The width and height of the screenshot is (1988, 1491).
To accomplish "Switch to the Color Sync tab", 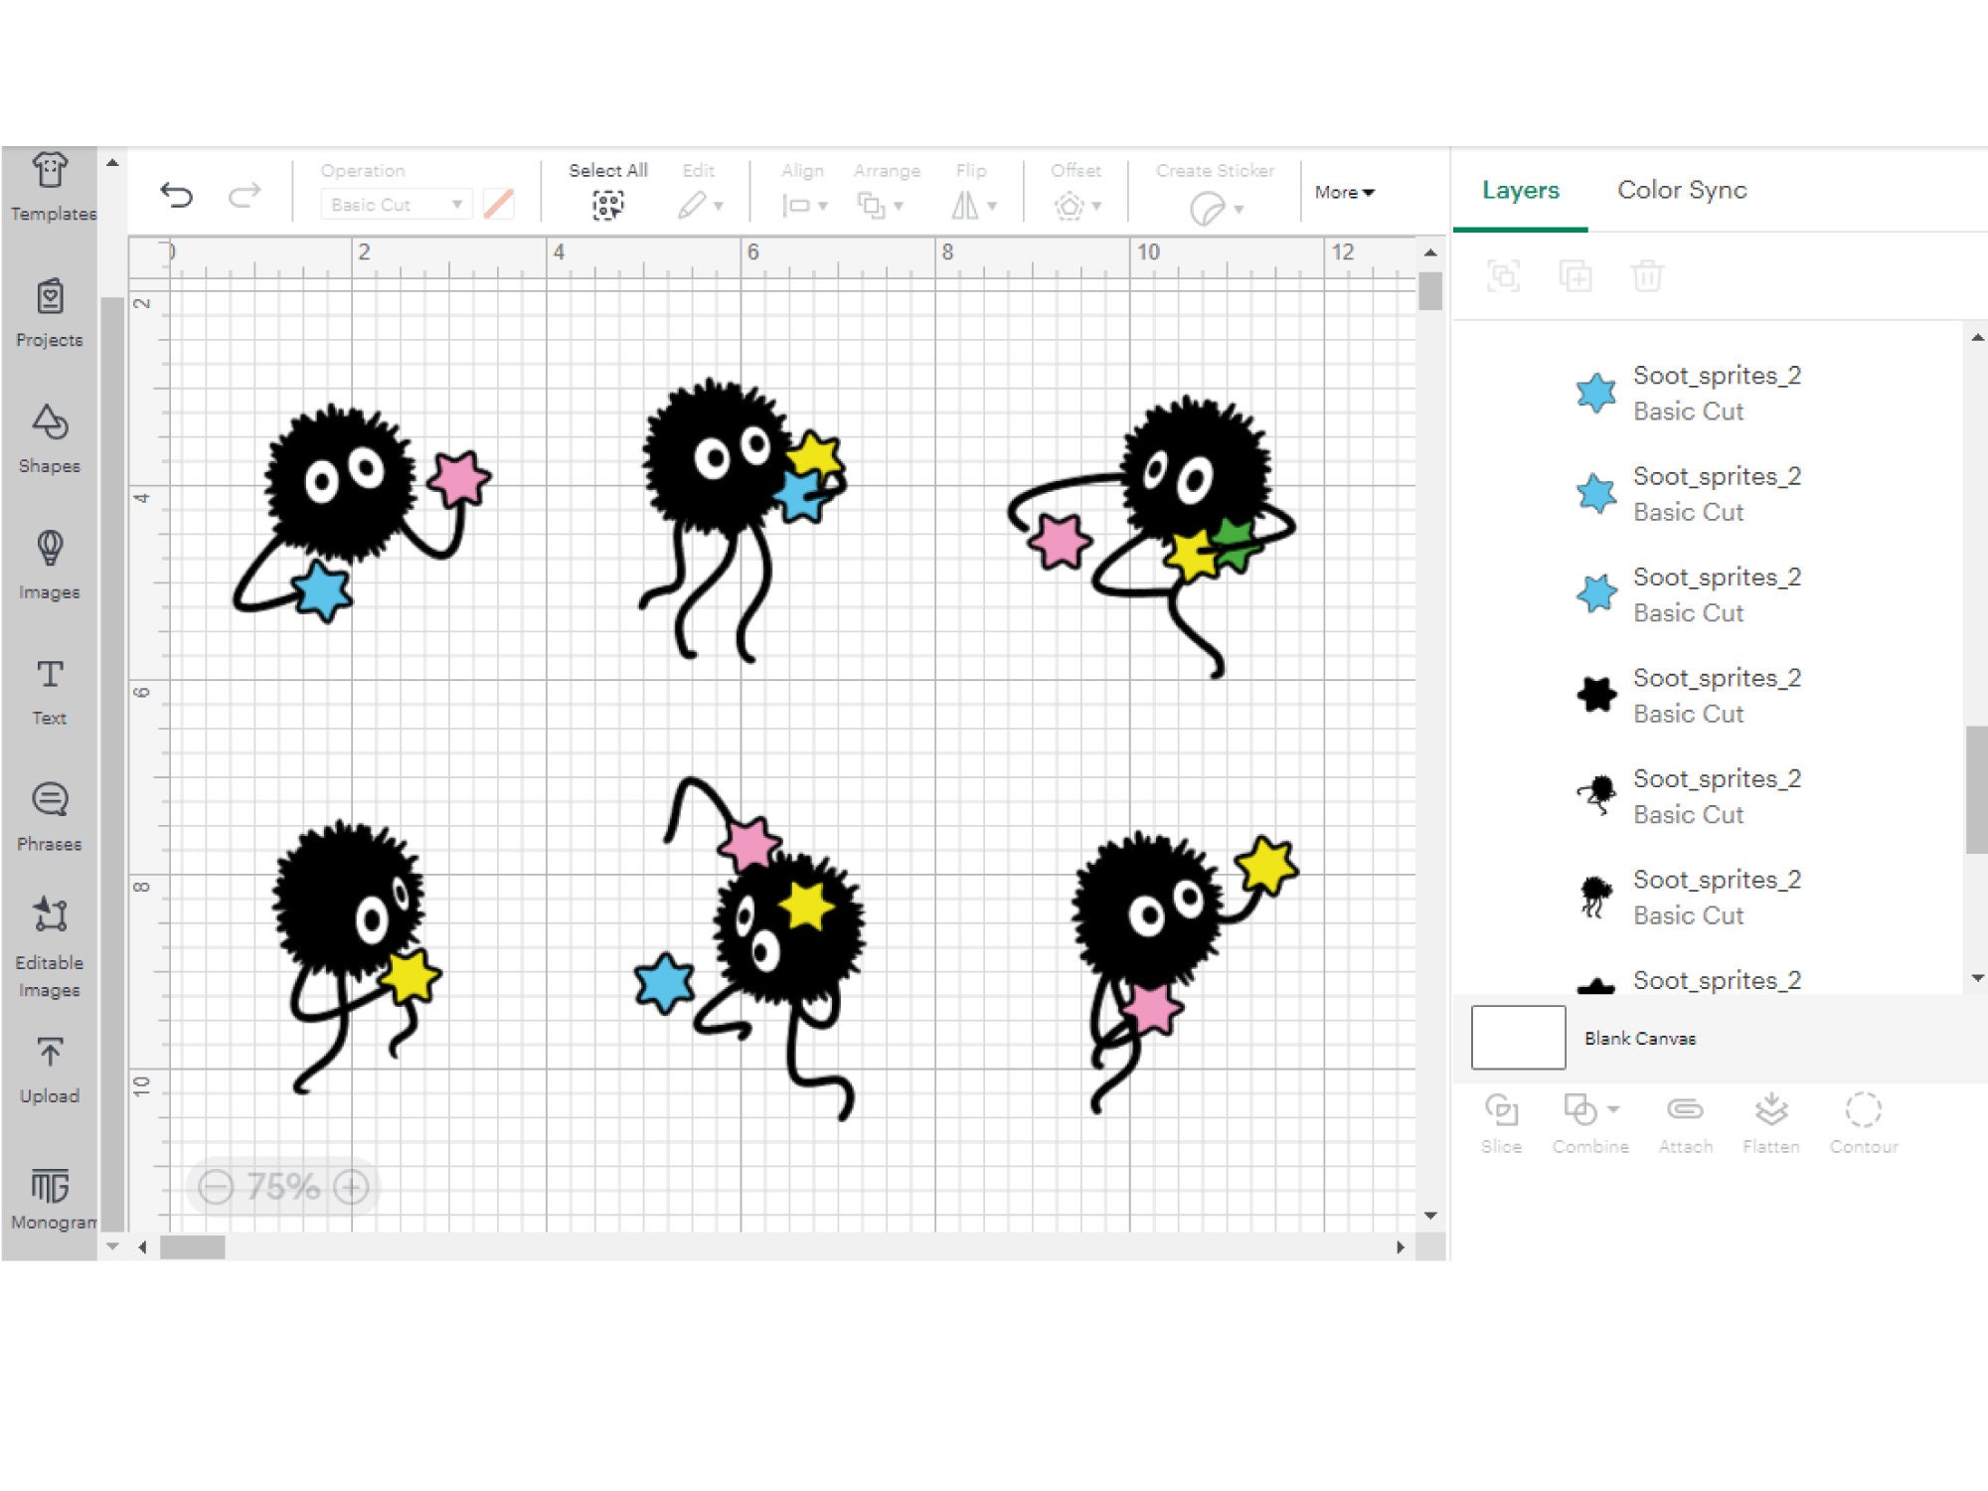I will tap(1682, 190).
